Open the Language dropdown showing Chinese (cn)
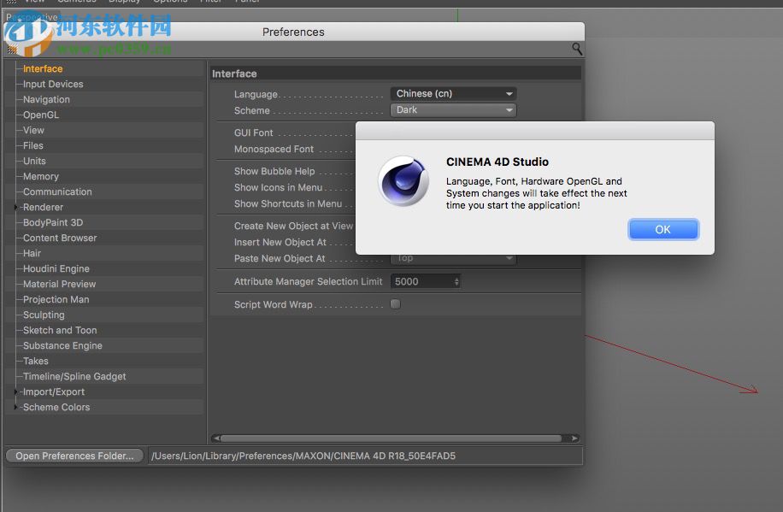783x512 pixels. [x=453, y=93]
